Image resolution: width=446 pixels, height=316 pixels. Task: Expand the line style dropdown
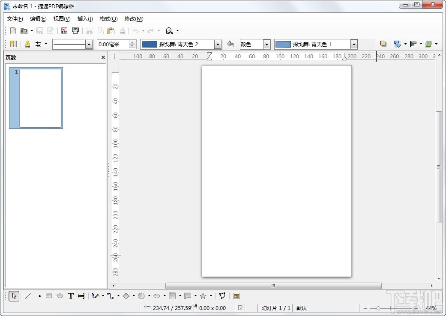(x=89, y=45)
